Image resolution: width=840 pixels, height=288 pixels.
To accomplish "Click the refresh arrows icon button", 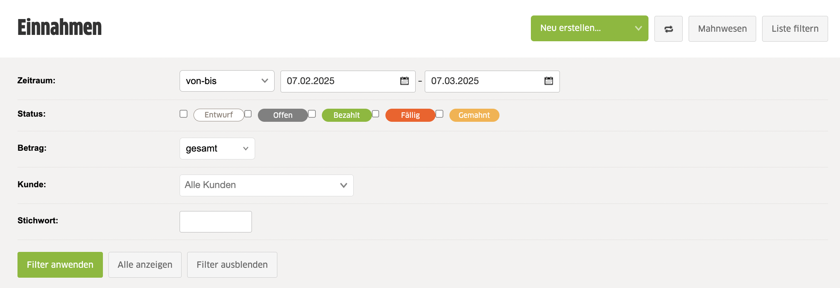I will tap(668, 29).
